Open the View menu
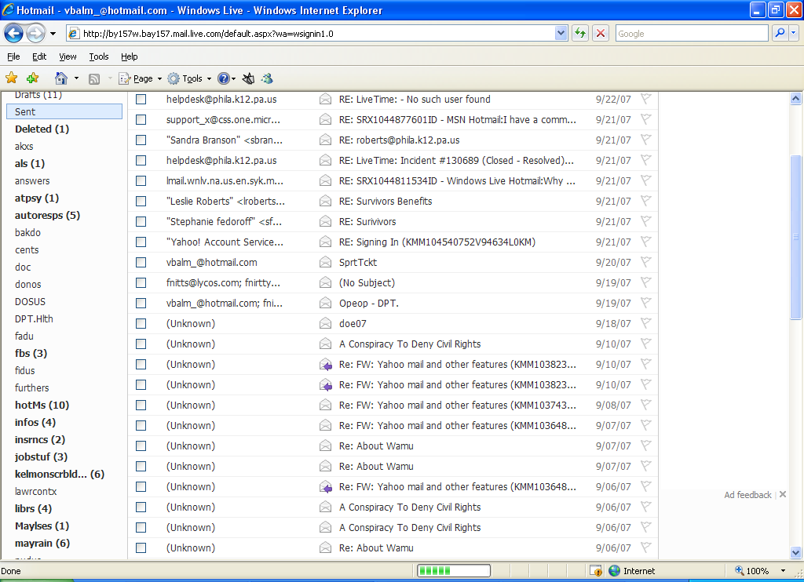The height and width of the screenshot is (582, 804). click(x=68, y=56)
